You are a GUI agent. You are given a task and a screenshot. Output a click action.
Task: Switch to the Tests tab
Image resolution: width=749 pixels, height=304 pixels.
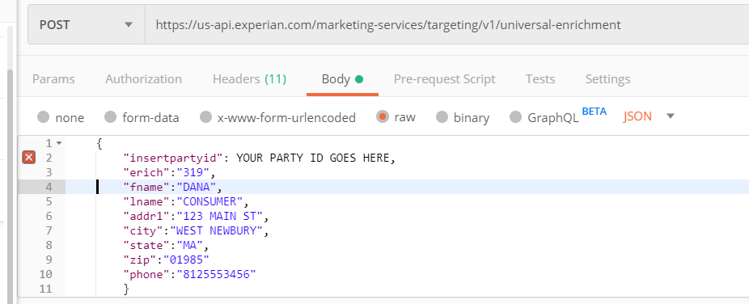(x=540, y=78)
